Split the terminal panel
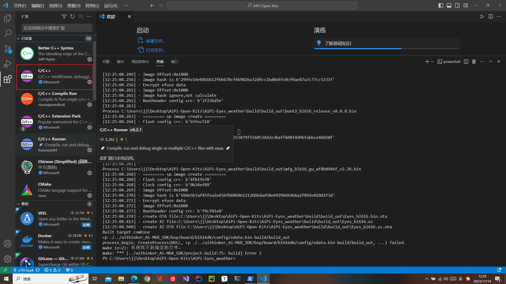Image resolution: width=506 pixels, height=284 pixels. pos(466,62)
